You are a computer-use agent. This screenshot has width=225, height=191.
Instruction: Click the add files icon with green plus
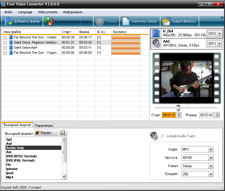[8, 21]
